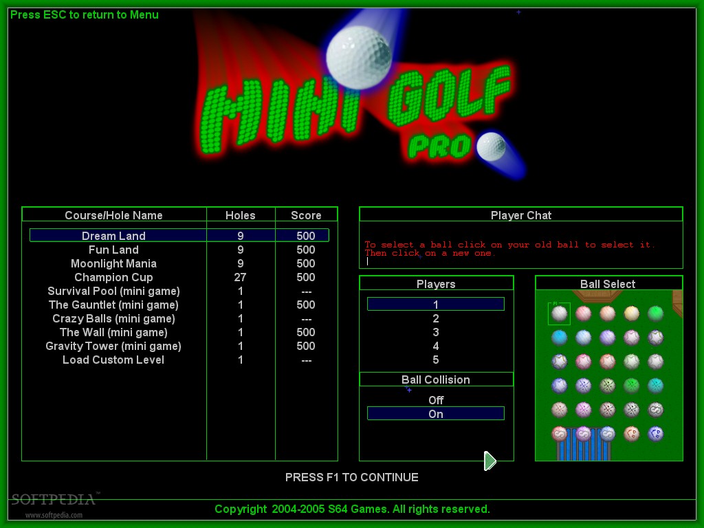Click the Press ESC to return to Menu text
The image size is (704, 528).
(x=85, y=15)
